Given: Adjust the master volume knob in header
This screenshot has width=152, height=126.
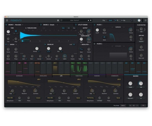Looking at the screenshot, I should (139, 20).
